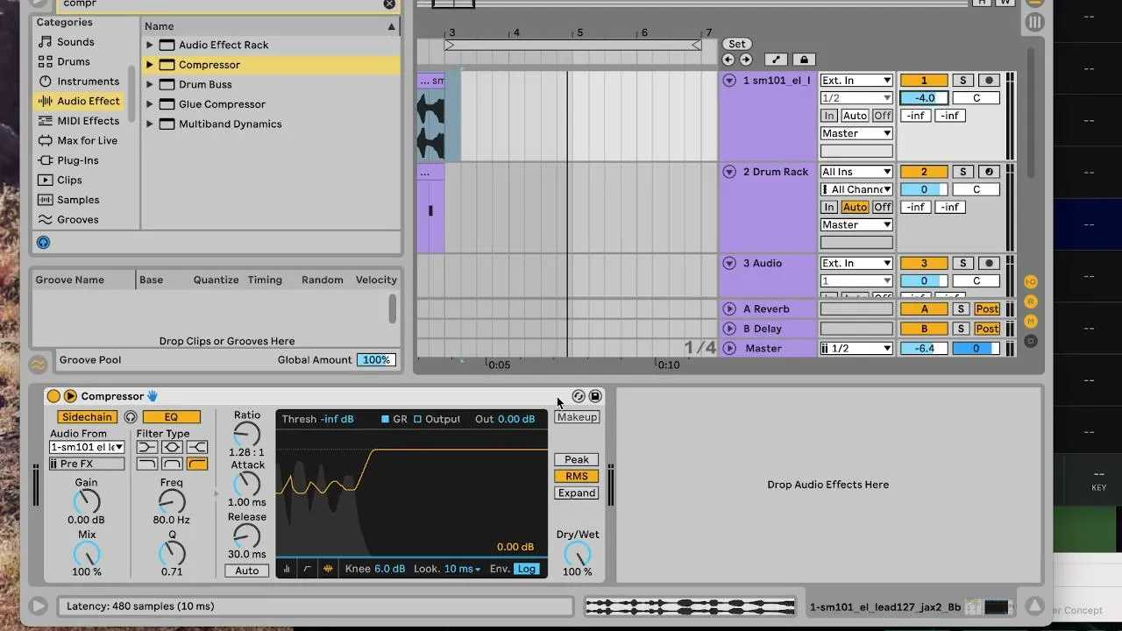1122x631 pixels.
Task: Expand the Multiband Dynamics folder
Action: [x=150, y=124]
